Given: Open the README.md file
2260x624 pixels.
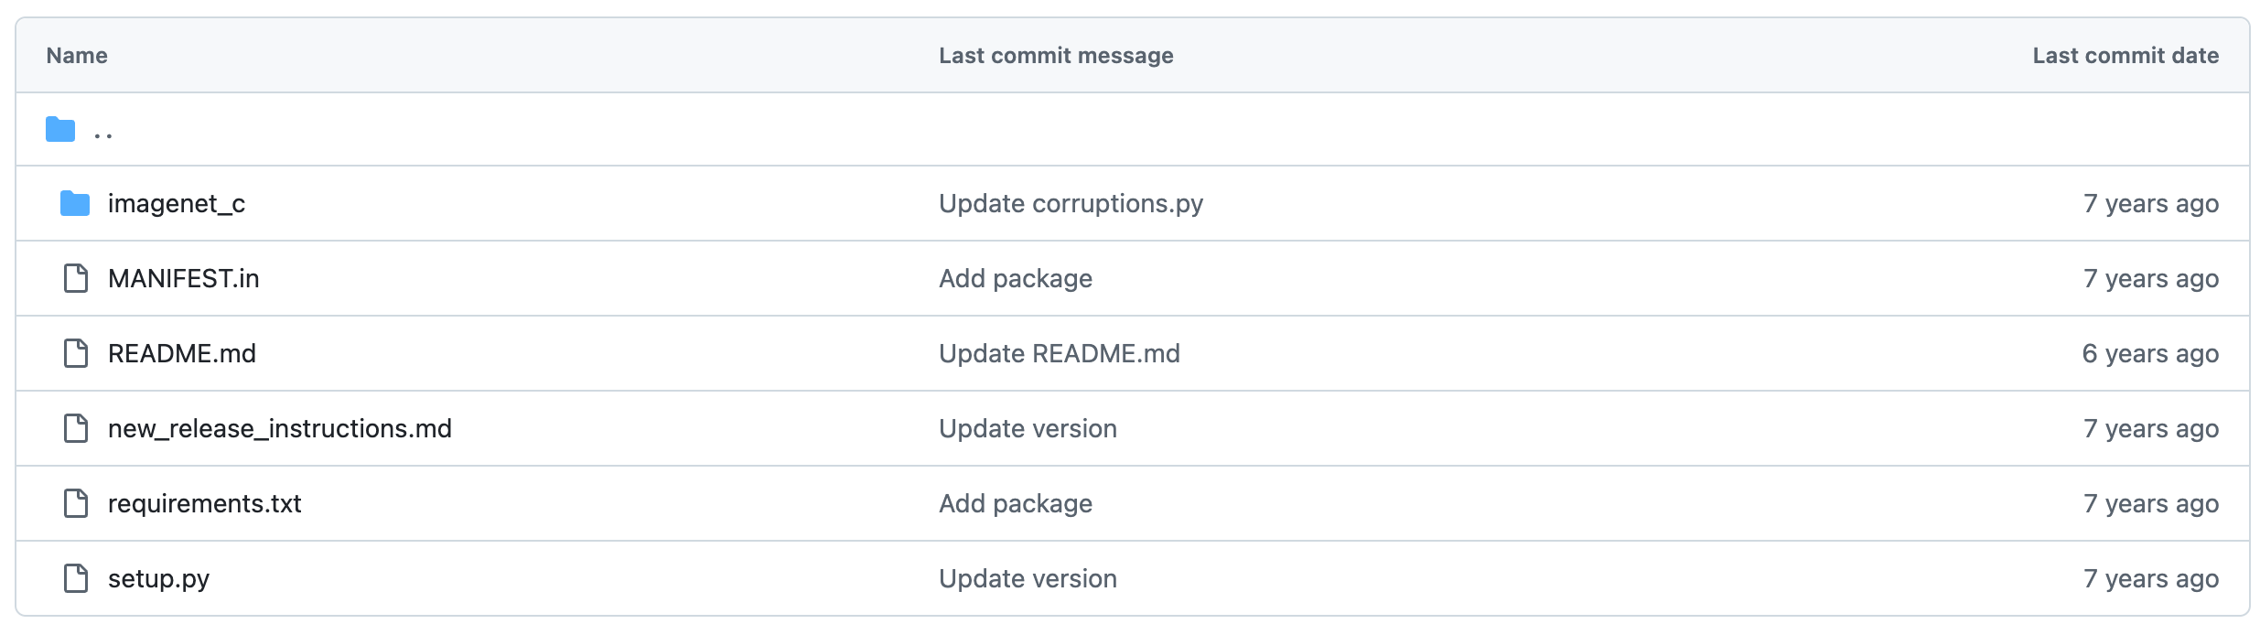Looking at the screenshot, I should coord(182,353).
